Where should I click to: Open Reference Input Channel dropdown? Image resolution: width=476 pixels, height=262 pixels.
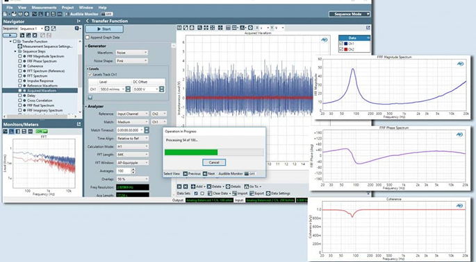(x=133, y=114)
